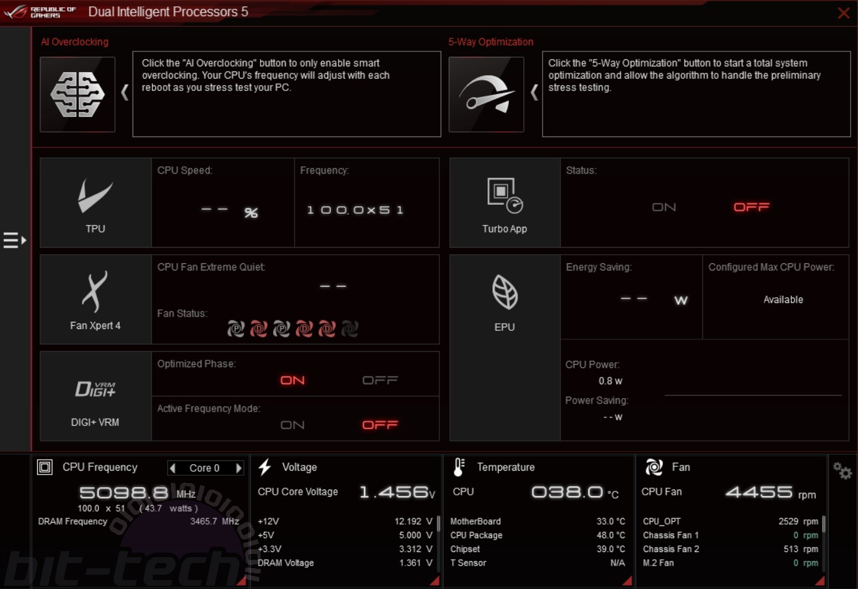858x589 pixels.
Task: Open the left sidebar menu icon
Action: tap(14, 240)
